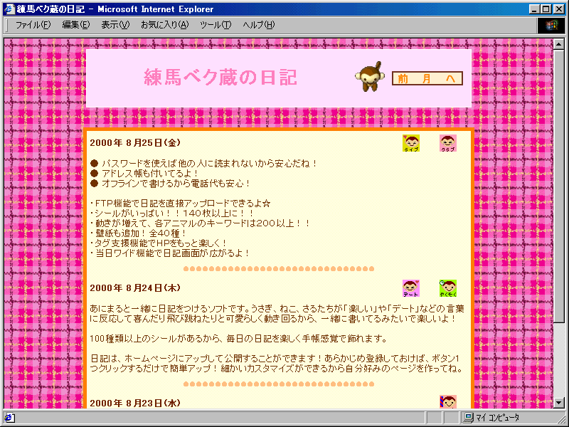Click the デート sticker on August 24
Image resolution: width=569 pixels, height=427 pixels.
pos(411,288)
